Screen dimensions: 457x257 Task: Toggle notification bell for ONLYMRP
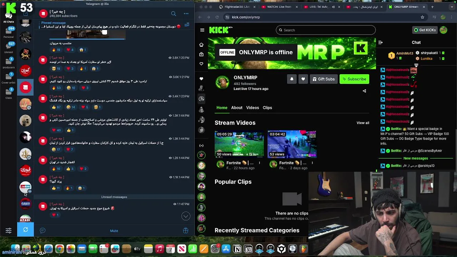pos(292,79)
